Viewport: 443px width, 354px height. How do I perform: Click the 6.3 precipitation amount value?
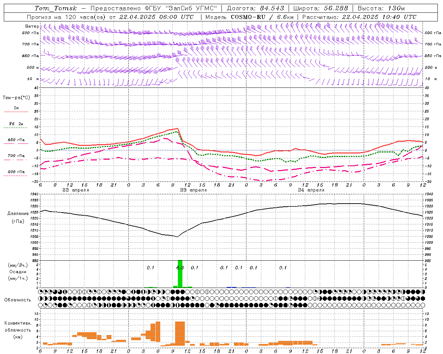[x=180, y=268]
